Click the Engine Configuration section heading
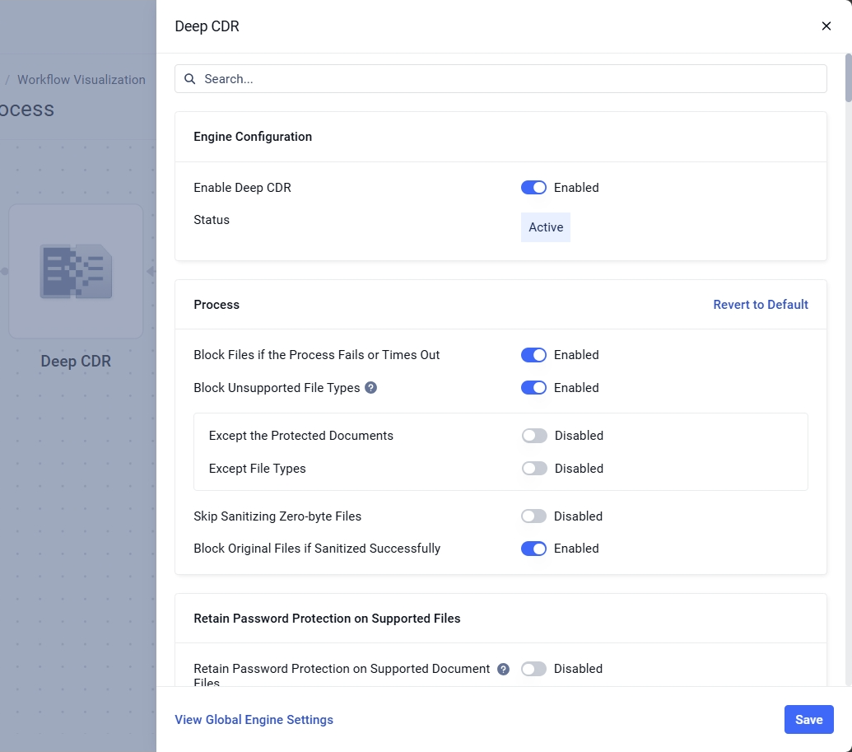 (253, 137)
